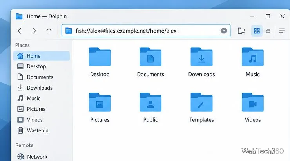Click the fish:// location address bar
The height and width of the screenshot is (161, 290).
pyautogui.click(x=146, y=31)
